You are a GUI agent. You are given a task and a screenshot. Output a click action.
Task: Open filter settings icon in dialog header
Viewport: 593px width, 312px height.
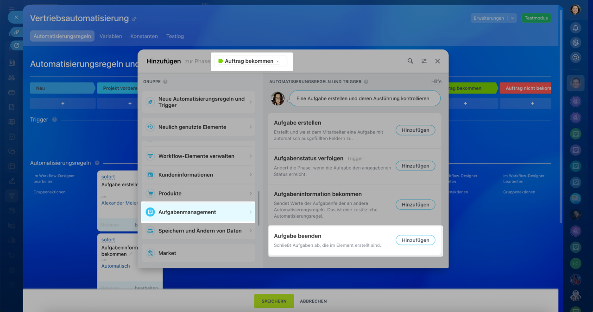(424, 61)
